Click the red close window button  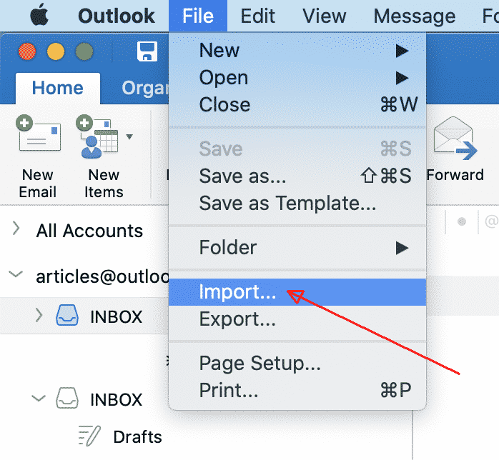coord(27,51)
